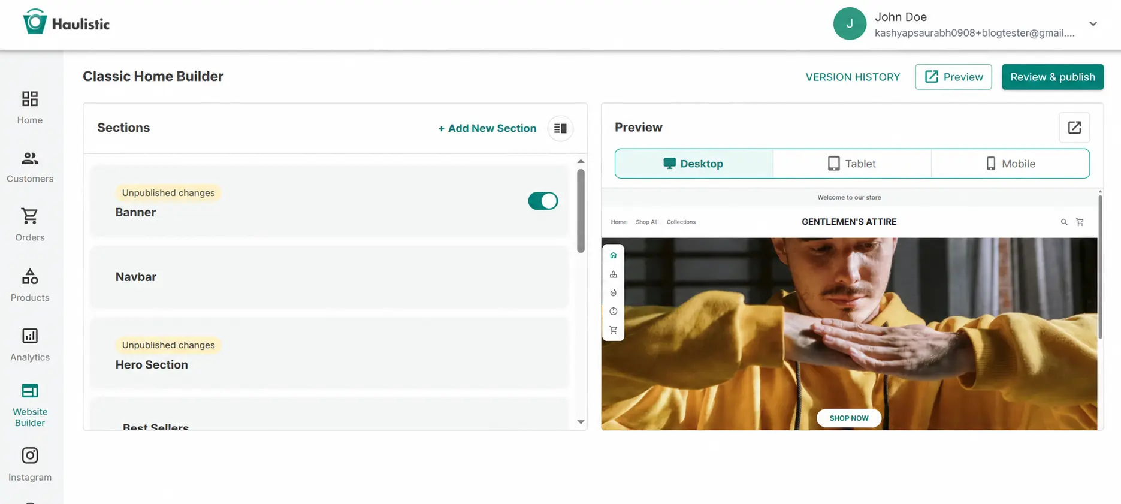The width and height of the screenshot is (1121, 504).
Task: Go to Customers in the sidebar
Action: point(30,167)
